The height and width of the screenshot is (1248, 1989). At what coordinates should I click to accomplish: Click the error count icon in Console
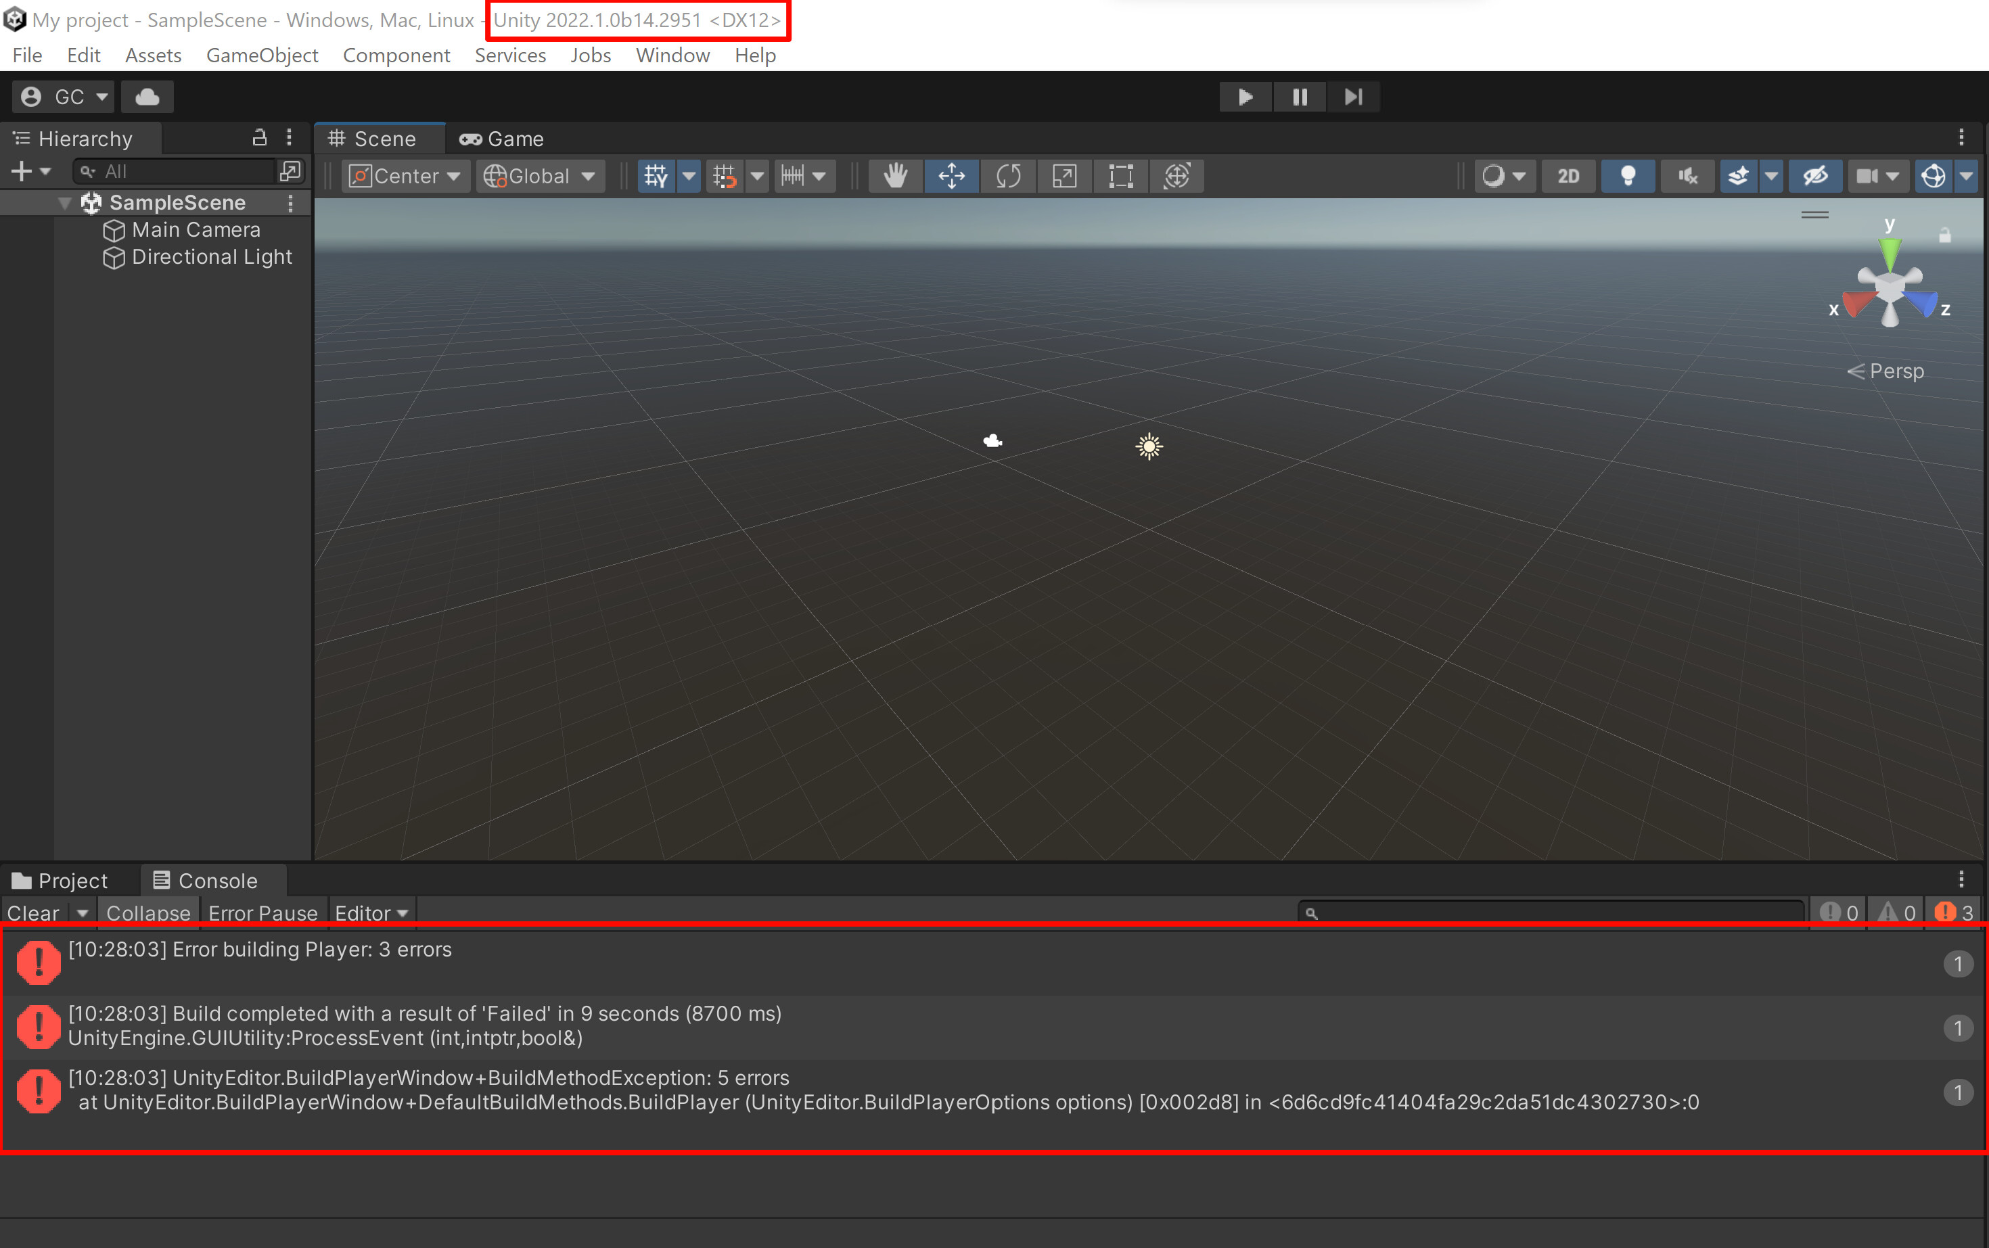pyautogui.click(x=1946, y=912)
